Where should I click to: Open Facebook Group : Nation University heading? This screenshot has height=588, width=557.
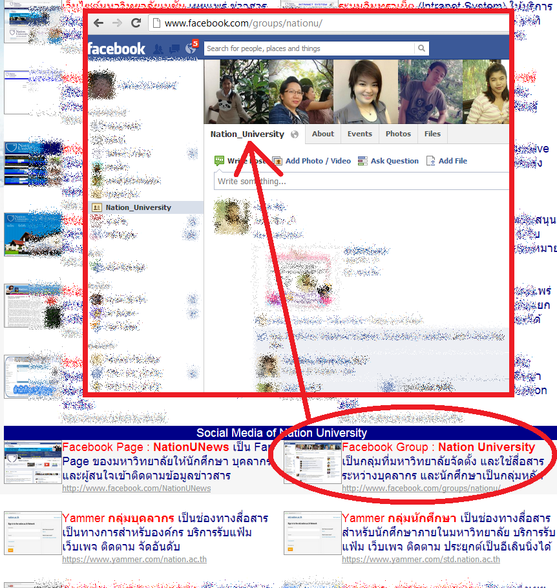click(439, 447)
